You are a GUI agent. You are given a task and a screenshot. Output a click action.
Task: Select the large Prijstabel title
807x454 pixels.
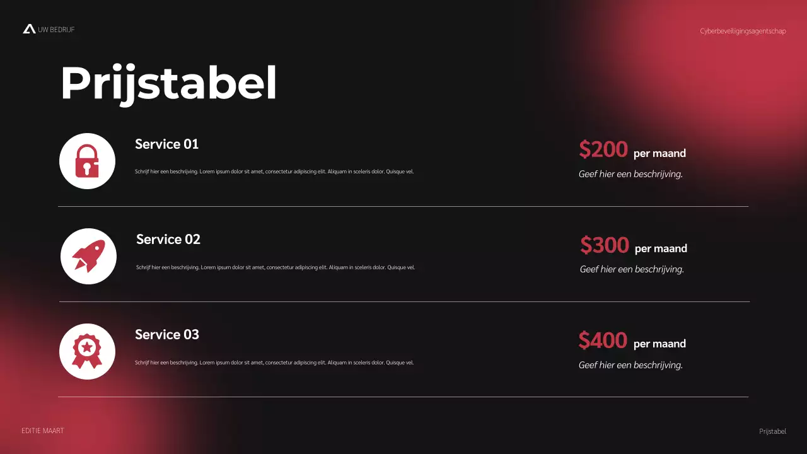pyautogui.click(x=168, y=83)
